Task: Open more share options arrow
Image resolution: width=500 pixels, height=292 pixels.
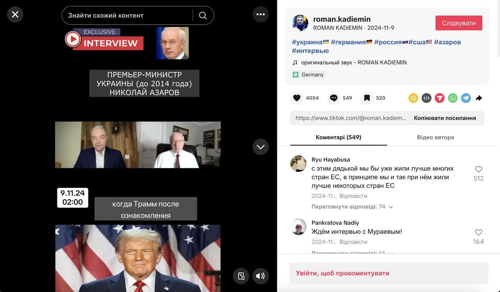Action: pyautogui.click(x=479, y=98)
